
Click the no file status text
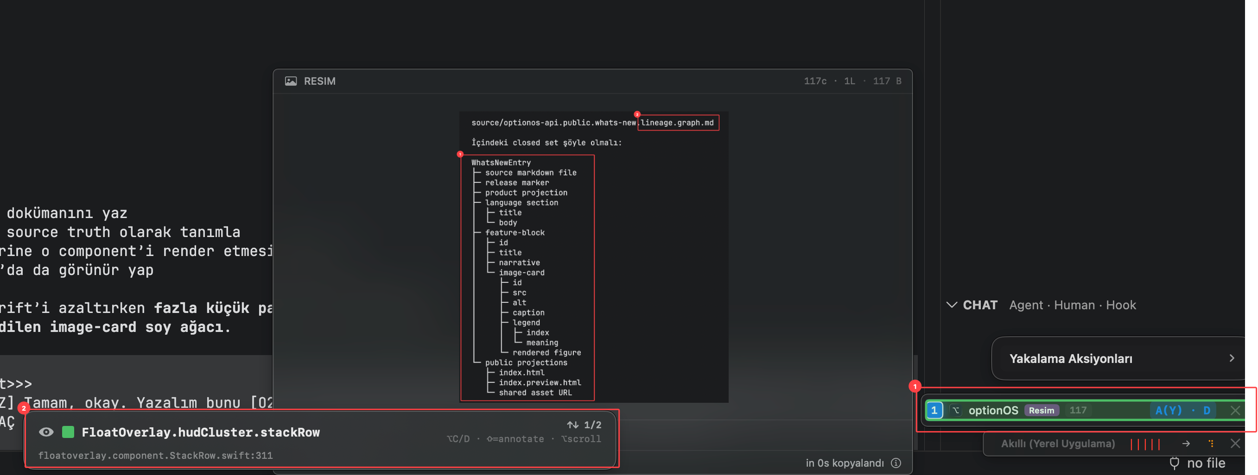(1206, 463)
